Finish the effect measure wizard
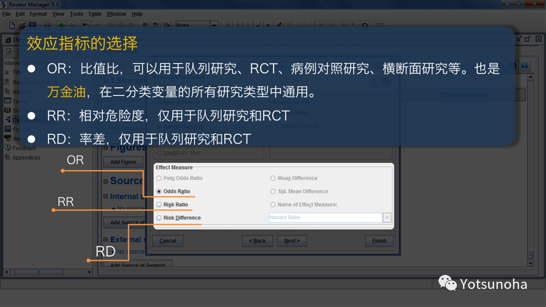 point(379,240)
